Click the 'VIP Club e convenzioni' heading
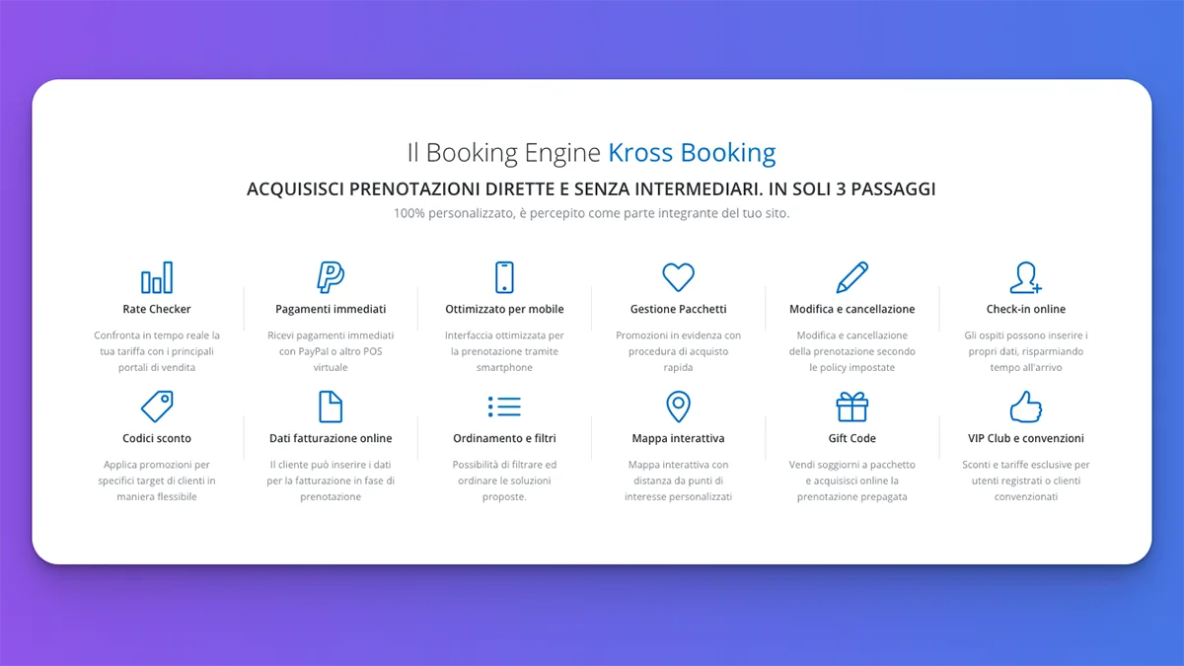Image resolution: width=1184 pixels, height=666 pixels. [1026, 438]
